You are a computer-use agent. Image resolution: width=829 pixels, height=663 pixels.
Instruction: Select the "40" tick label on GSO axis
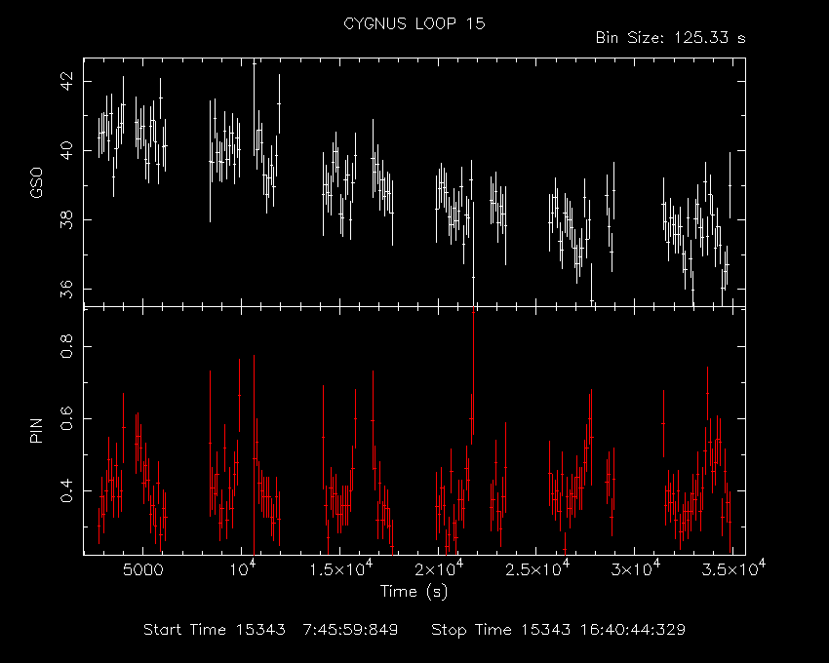click(67, 151)
